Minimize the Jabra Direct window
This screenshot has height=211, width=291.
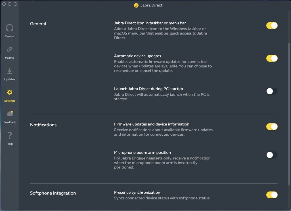pyautogui.click(x=10, y=4)
